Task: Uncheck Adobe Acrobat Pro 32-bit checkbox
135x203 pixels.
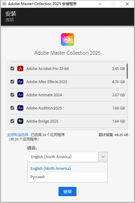Action: pyautogui.click(x=12, y=68)
